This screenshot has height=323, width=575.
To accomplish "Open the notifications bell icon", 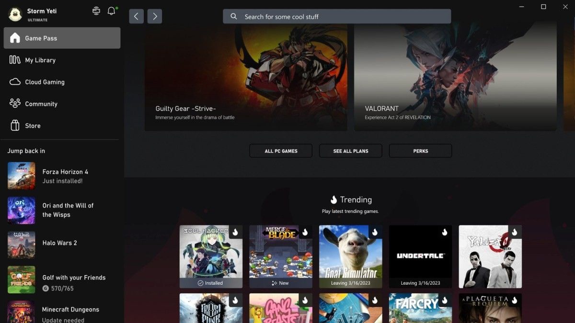I will pos(112,11).
